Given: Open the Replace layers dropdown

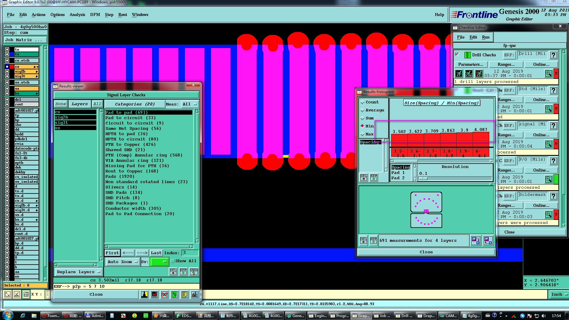Looking at the screenshot, I should (79, 272).
